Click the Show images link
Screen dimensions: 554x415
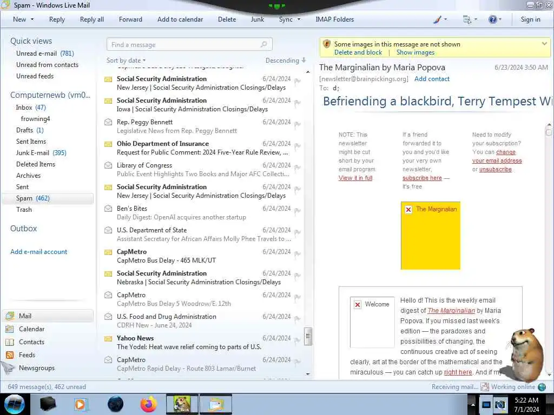pos(415,52)
